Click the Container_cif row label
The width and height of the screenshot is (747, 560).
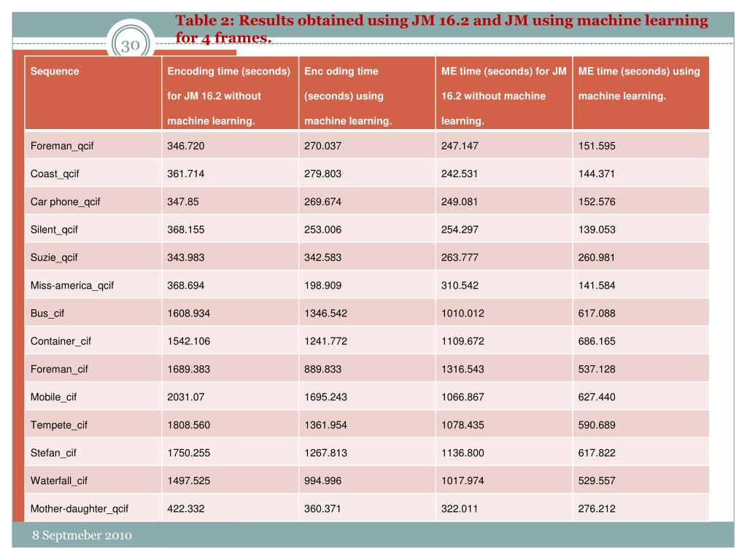[x=61, y=341]
